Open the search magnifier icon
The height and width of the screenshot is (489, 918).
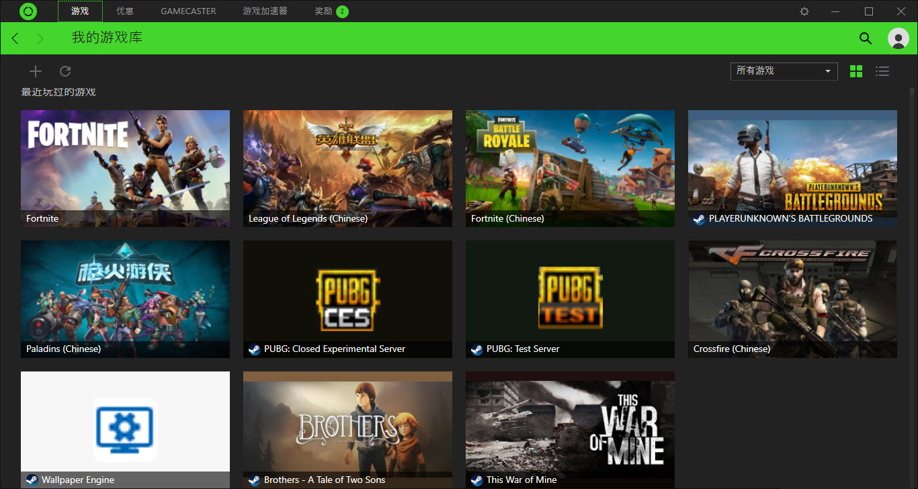pos(866,38)
